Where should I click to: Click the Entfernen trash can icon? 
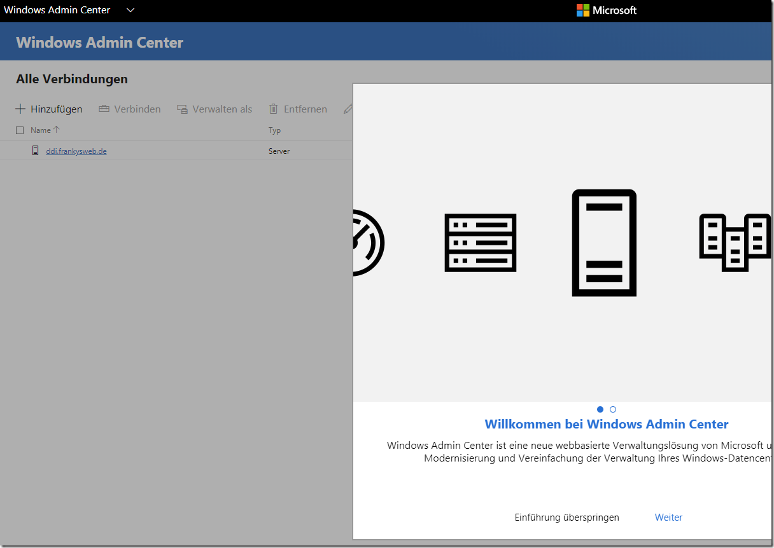click(273, 109)
